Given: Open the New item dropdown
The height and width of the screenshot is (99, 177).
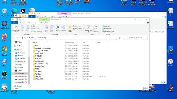Looking at the screenshot, I should point(78,26).
